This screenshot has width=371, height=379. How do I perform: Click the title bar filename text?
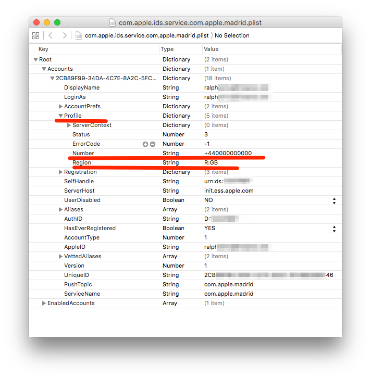click(190, 23)
